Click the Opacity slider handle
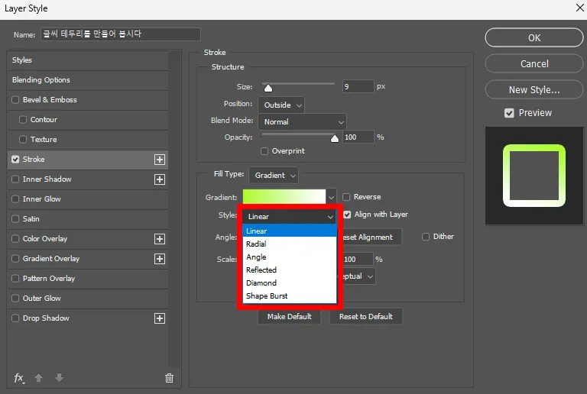Screen dimensions: 587x394 click(x=335, y=139)
